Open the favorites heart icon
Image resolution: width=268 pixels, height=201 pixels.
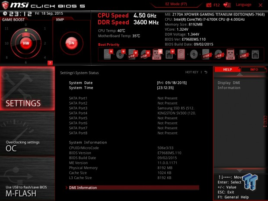(227, 5)
